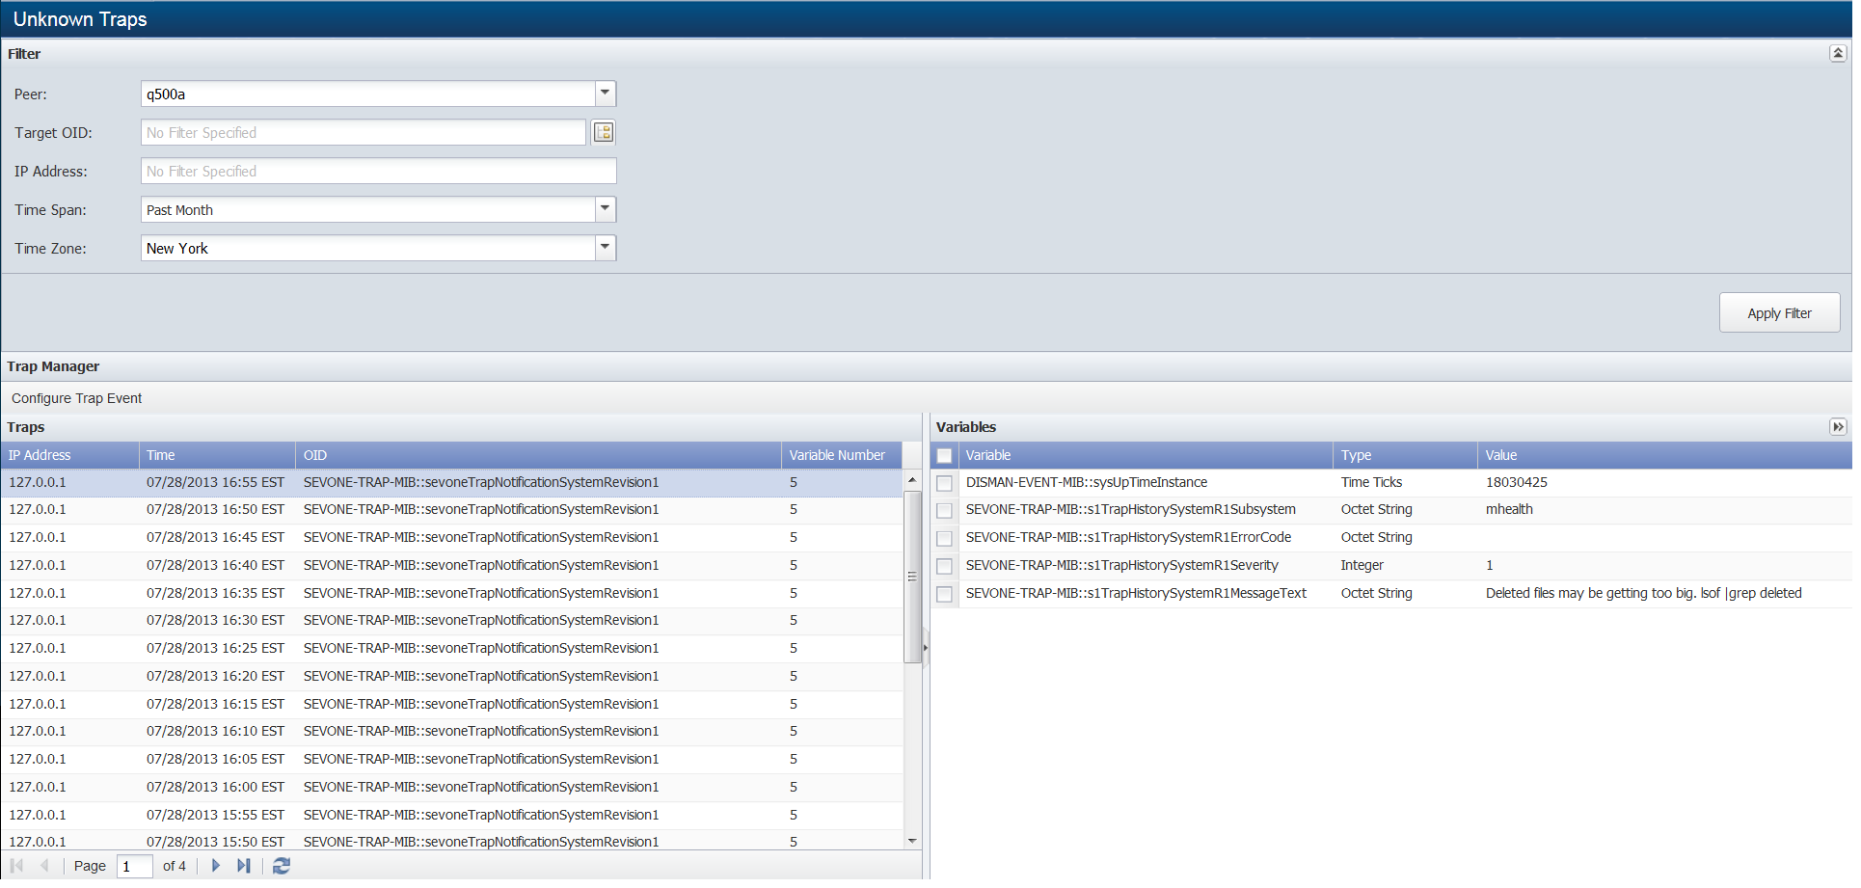Viewport: 1861px width, 888px height.
Task: Sort variables by Value column header
Action: [x=1664, y=455]
